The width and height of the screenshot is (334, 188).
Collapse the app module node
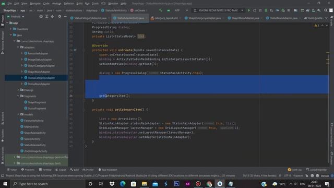7,23
